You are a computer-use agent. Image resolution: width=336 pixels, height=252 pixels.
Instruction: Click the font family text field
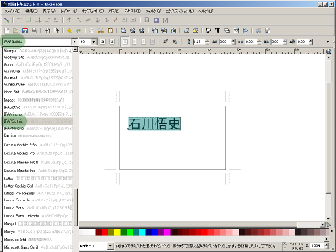tap(37, 41)
